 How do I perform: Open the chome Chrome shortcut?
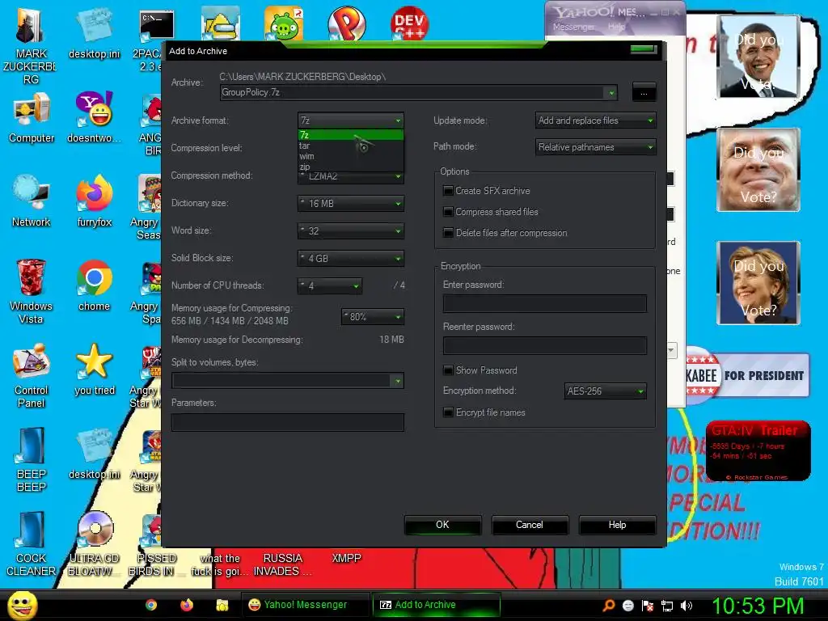94,285
